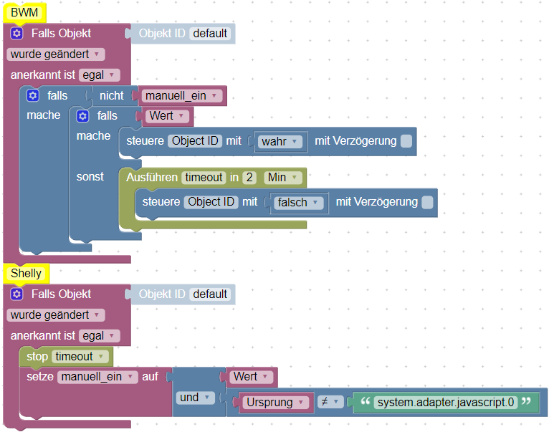The width and height of the screenshot is (554, 432).
Task: Click 'Falls Objekt' label in Shelly block
Action: (61, 294)
